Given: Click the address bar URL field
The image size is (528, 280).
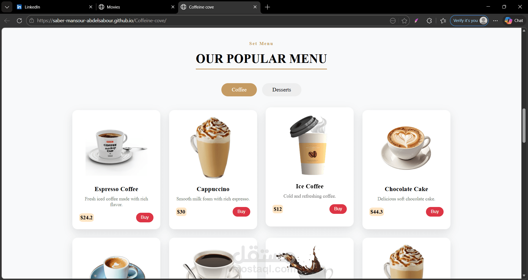Looking at the screenshot, I should click(x=209, y=21).
